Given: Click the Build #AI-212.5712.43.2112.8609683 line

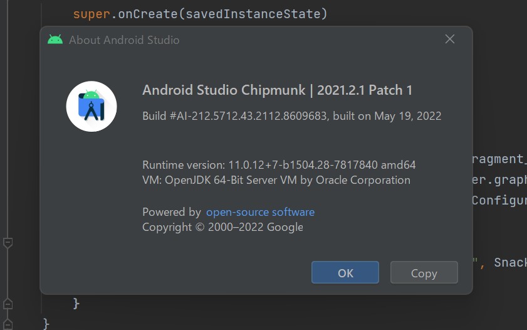Looking at the screenshot, I should (292, 116).
